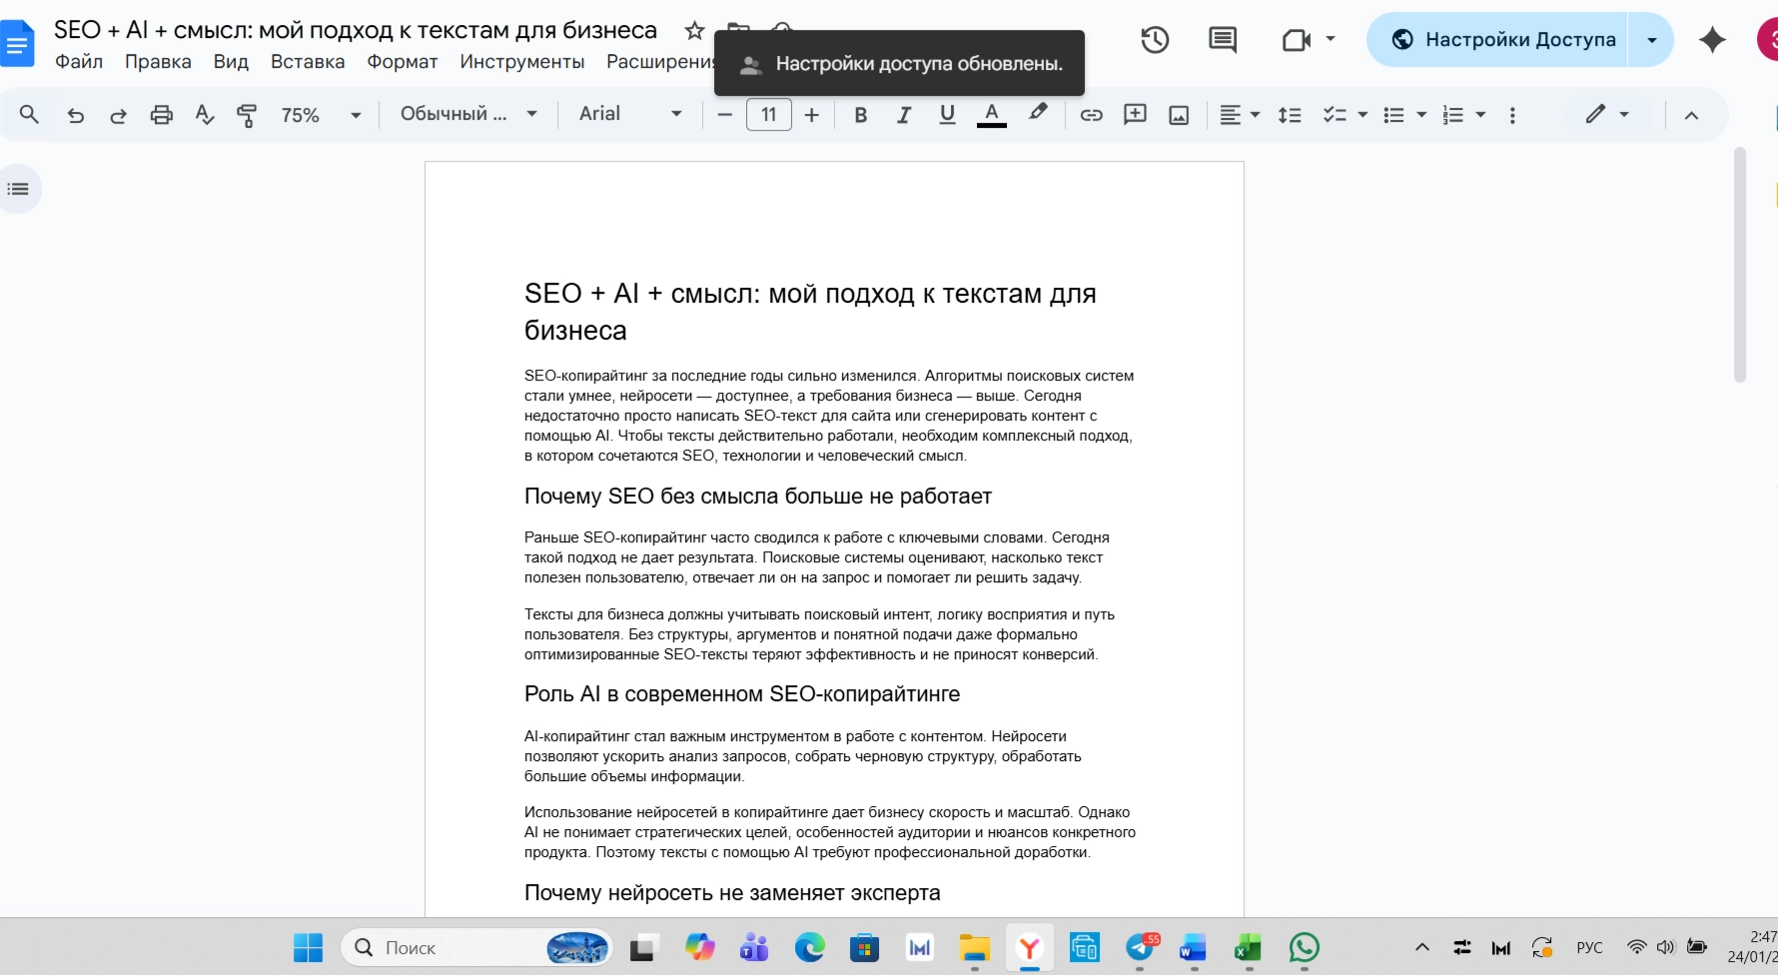Click the undo arrow icon
The height and width of the screenshot is (975, 1778).
tap(75, 115)
